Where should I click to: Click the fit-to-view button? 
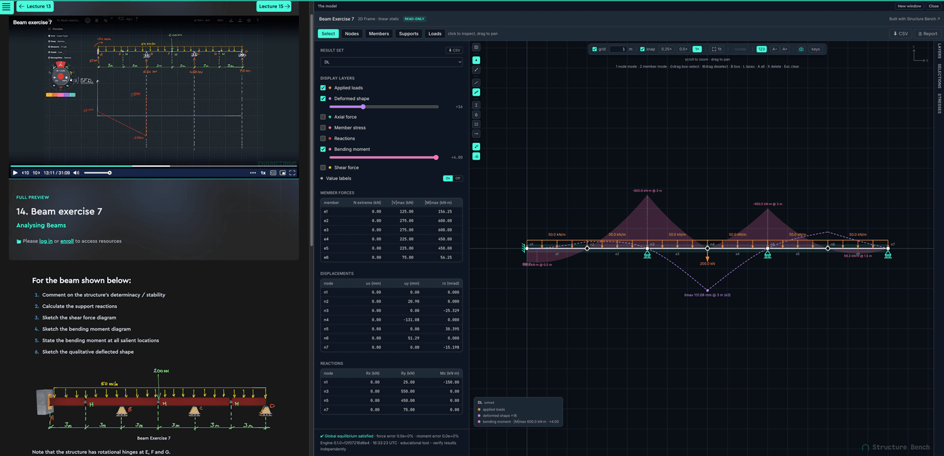(x=717, y=49)
